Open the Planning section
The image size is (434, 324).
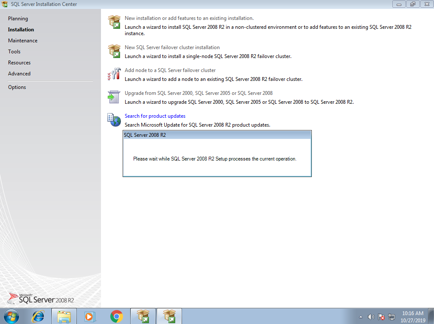18,19
